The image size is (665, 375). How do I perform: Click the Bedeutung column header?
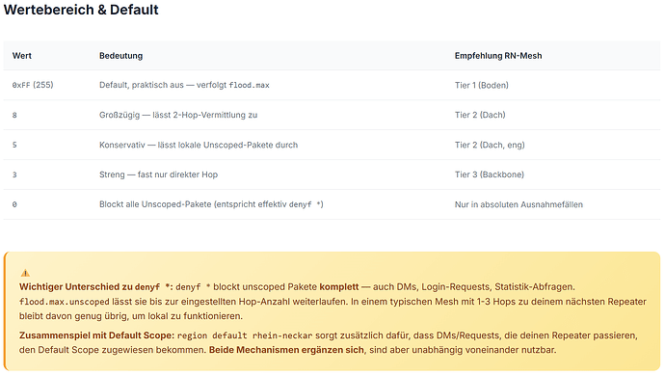coord(120,56)
